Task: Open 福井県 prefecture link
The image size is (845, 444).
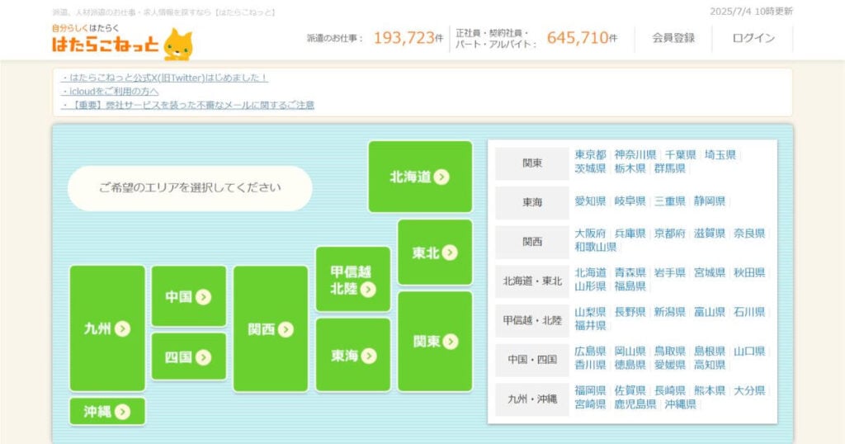Action: pyautogui.click(x=590, y=325)
